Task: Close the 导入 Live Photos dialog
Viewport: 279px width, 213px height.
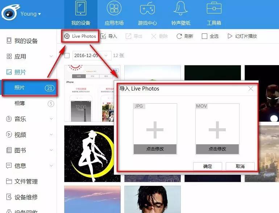Action: 251,89
